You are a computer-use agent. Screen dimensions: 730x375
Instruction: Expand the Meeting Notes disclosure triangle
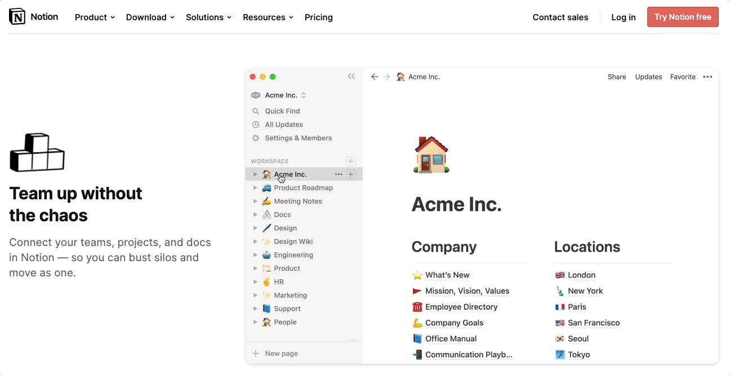(x=255, y=201)
